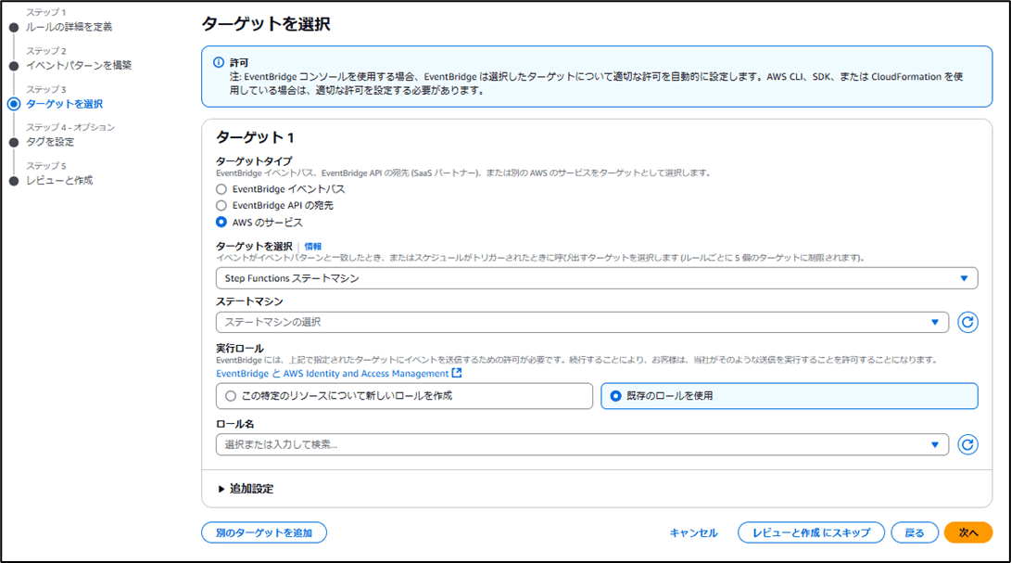
Task: Click the orange 次へ button
Action: tap(967, 532)
